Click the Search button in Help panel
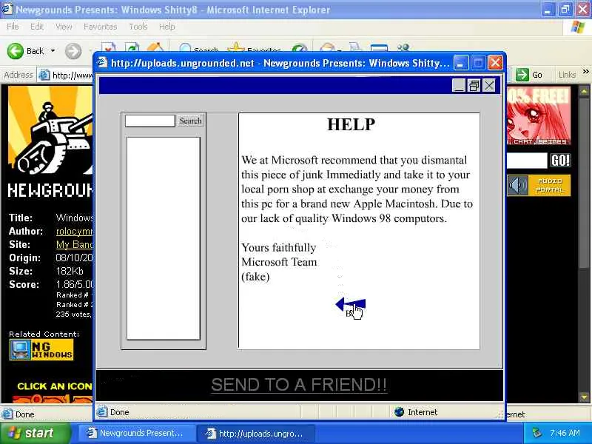The width and height of the screenshot is (592, 444). coord(190,121)
